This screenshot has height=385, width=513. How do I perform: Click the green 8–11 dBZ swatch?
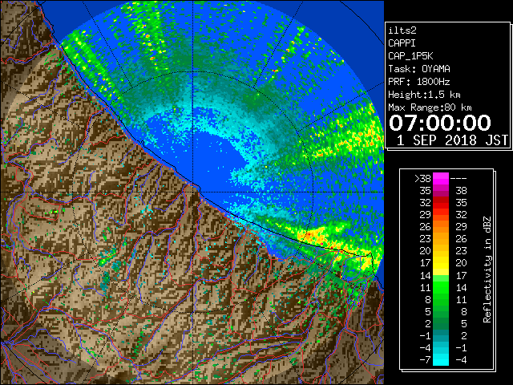(441, 299)
